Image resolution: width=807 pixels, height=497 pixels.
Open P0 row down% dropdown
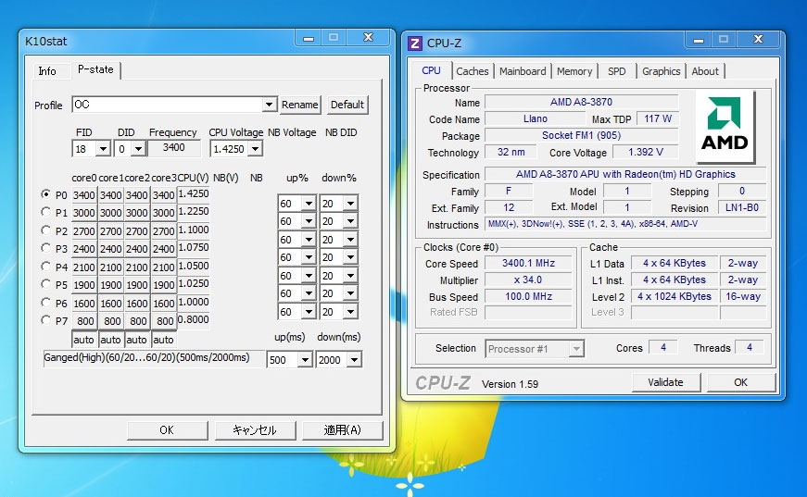[350, 204]
